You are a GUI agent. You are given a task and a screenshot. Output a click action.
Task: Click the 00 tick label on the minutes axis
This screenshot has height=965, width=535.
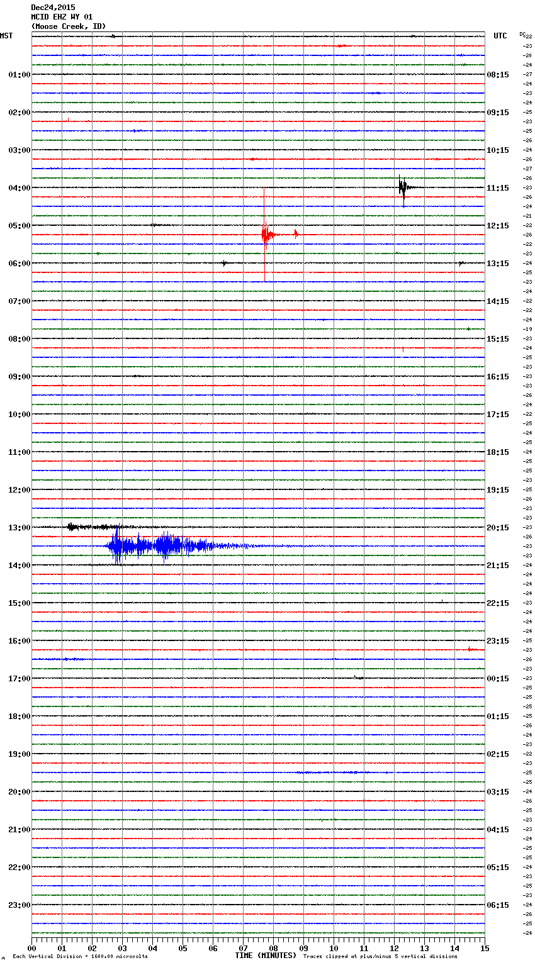pos(31,948)
